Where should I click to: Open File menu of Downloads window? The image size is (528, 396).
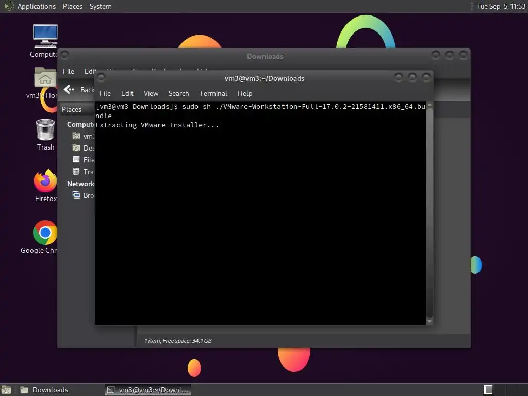pos(69,71)
